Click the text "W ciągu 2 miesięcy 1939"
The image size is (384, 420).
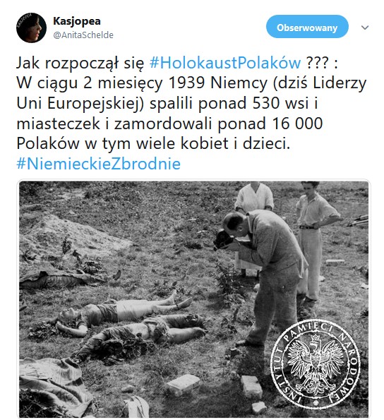pos(110,83)
